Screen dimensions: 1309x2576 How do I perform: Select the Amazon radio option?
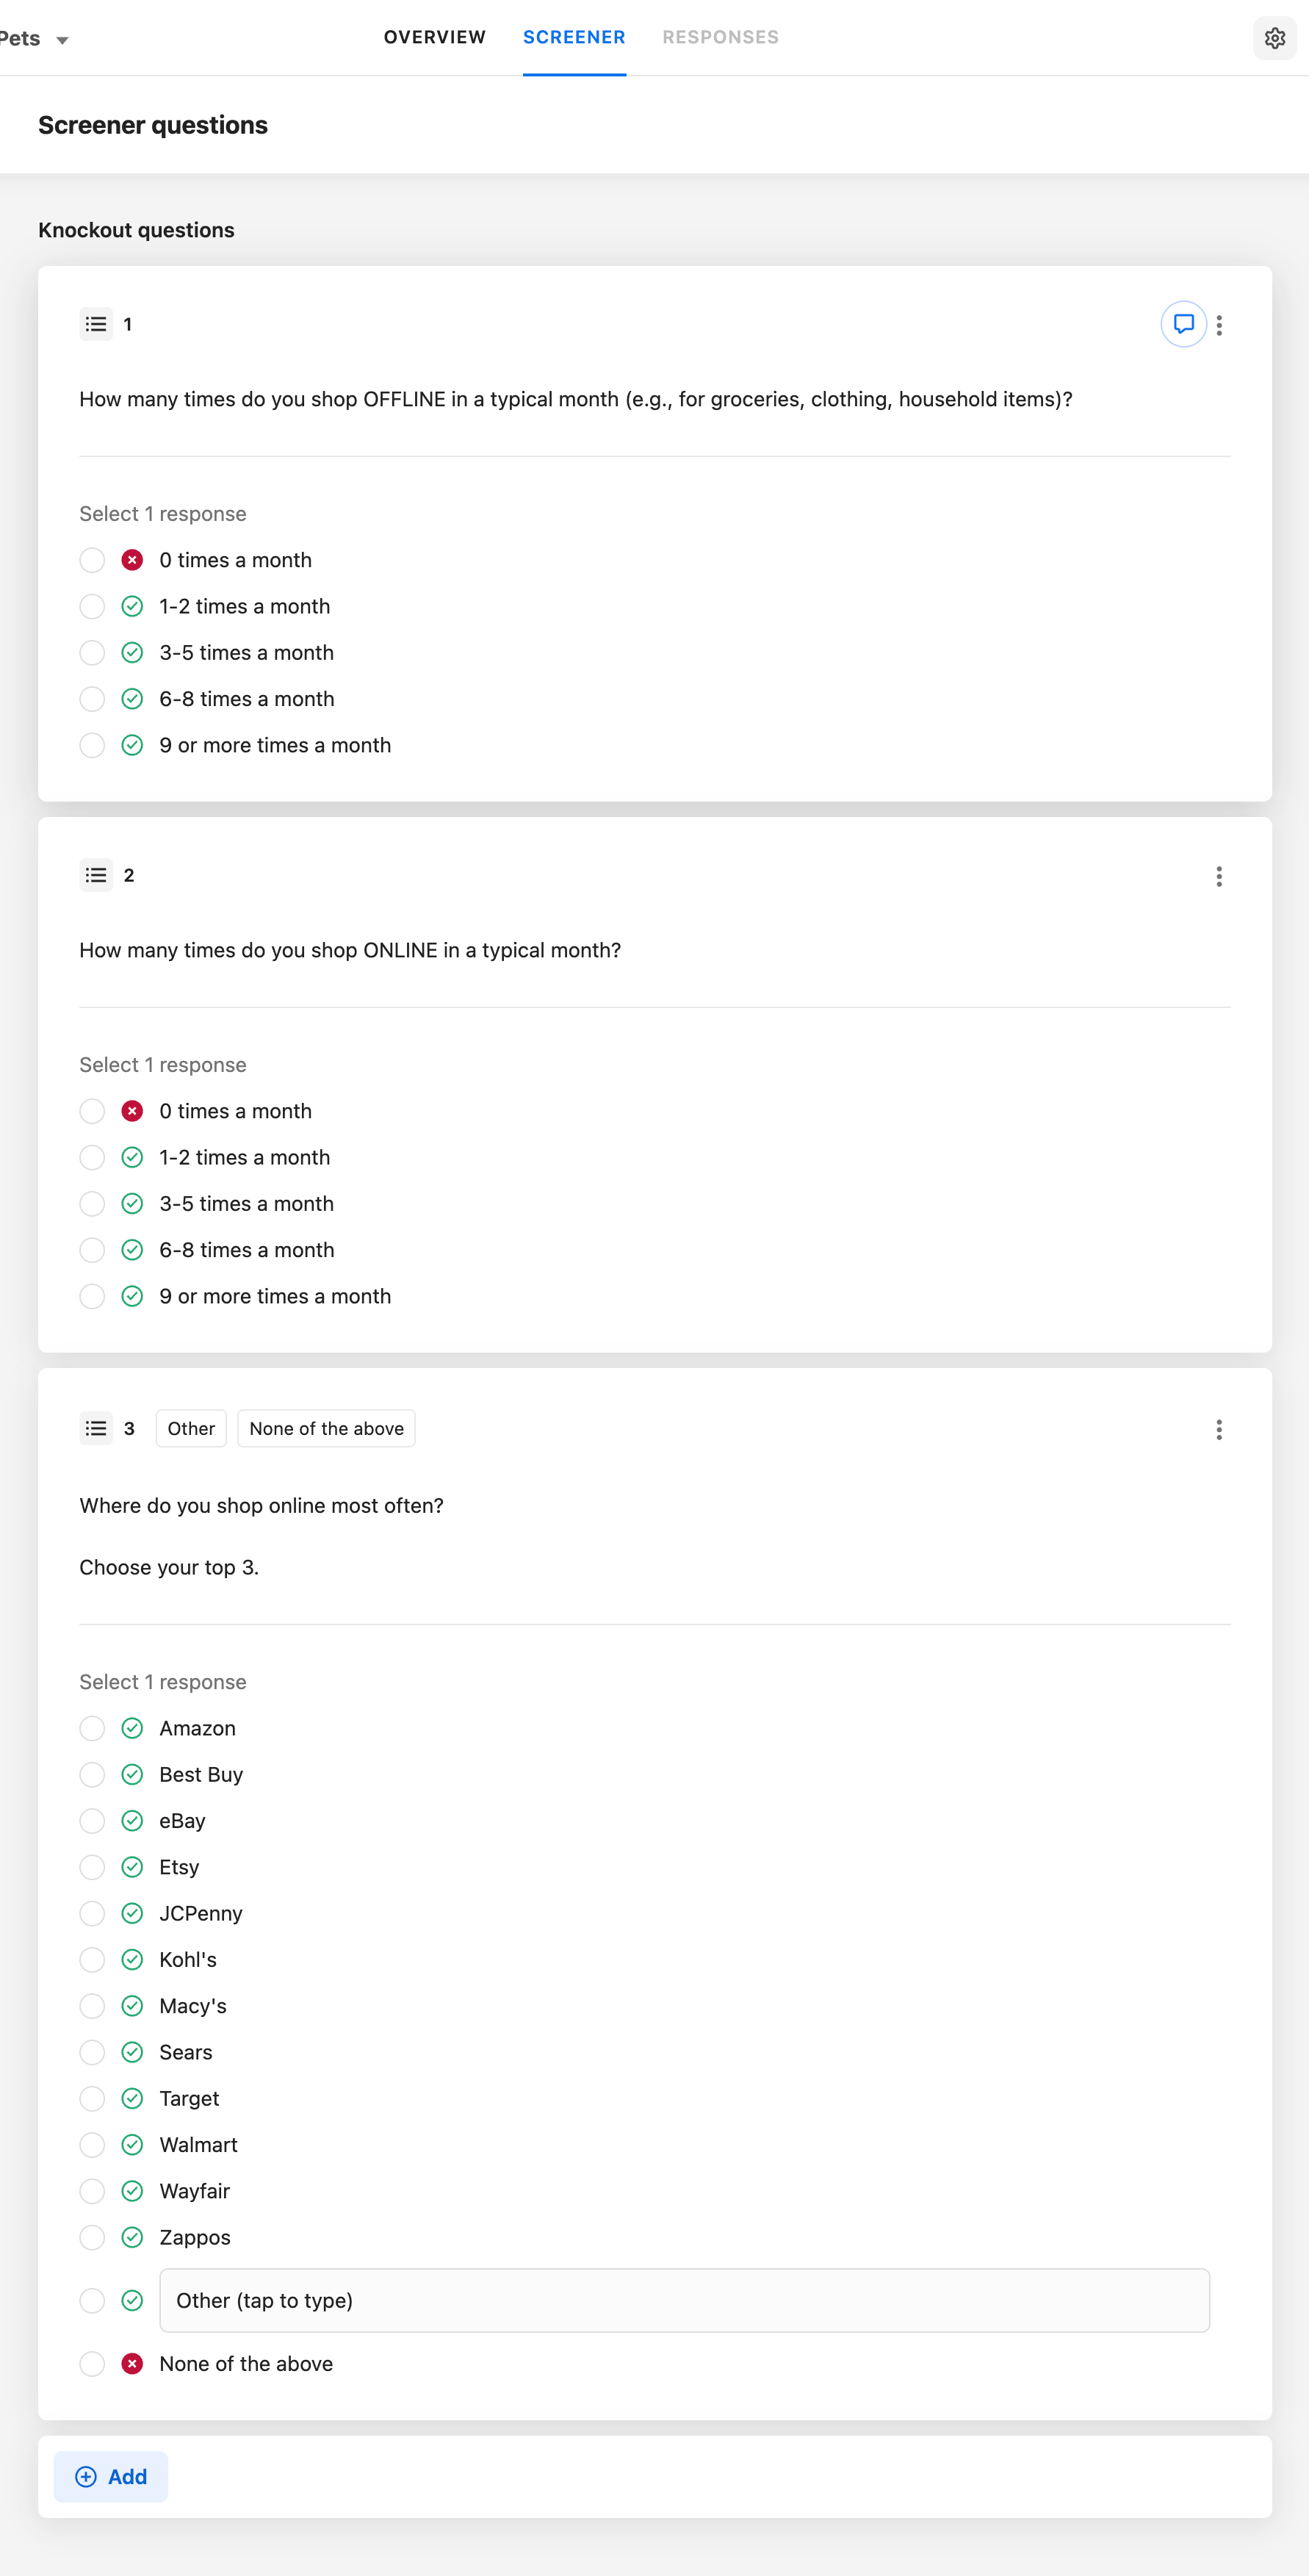pyautogui.click(x=92, y=1728)
